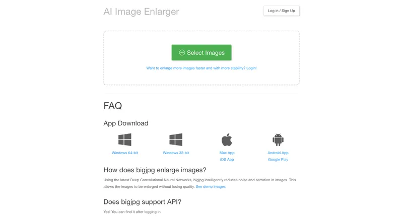The image size is (403, 218).
Task: Open the Google Play link
Action: click(278, 160)
